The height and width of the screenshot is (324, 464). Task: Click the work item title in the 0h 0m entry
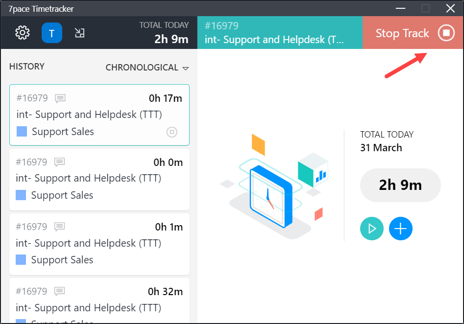pyautogui.click(x=89, y=178)
